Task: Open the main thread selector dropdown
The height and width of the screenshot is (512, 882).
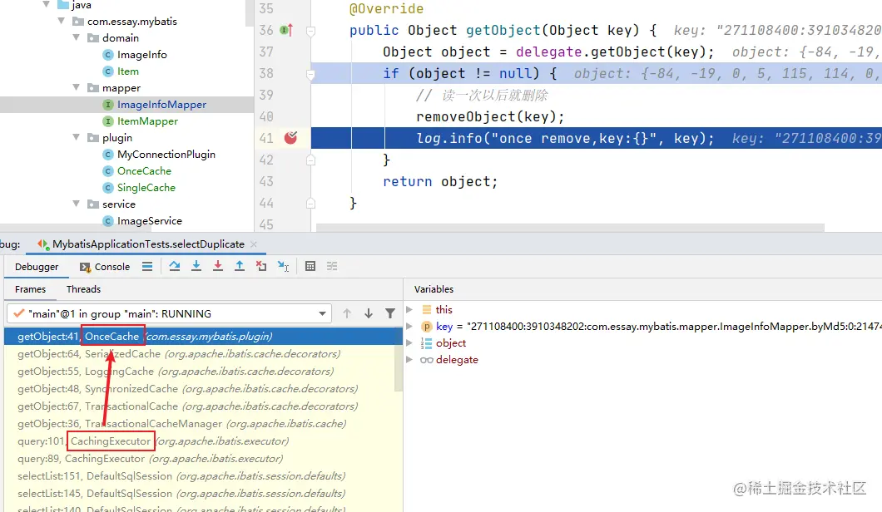Action: tap(322, 313)
